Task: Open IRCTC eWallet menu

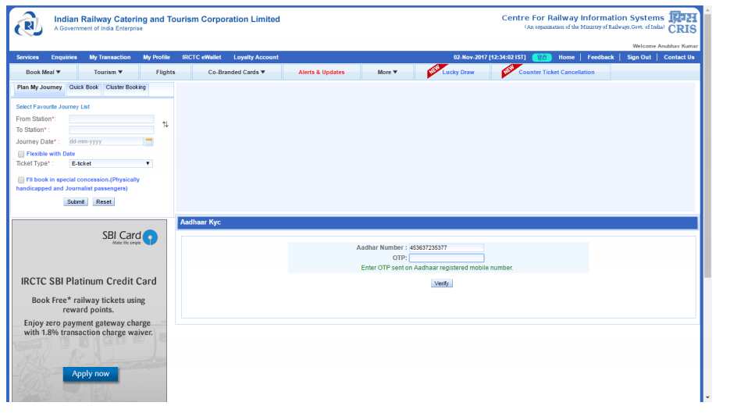Action: click(201, 57)
